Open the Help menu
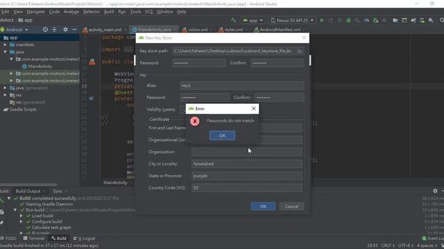The image size is (444, 249). click(182, 12)
